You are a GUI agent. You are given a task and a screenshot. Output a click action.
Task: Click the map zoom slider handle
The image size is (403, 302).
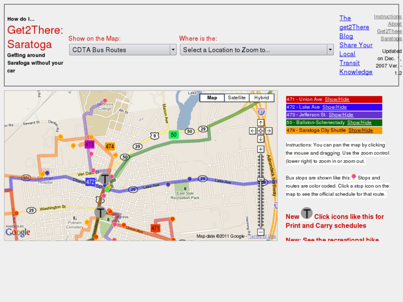click(x=261, y=179)
